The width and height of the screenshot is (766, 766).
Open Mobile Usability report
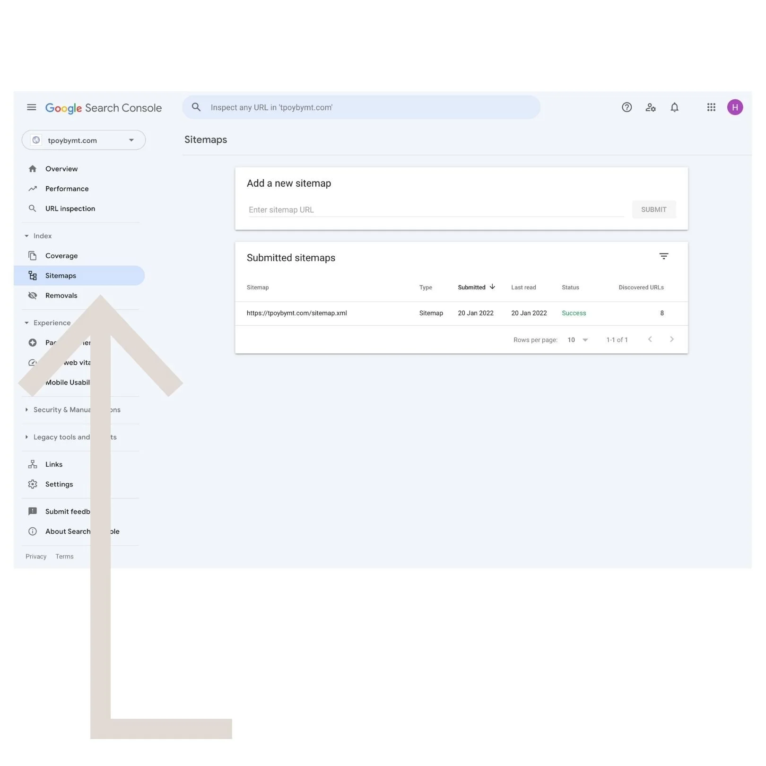point(68,383)
